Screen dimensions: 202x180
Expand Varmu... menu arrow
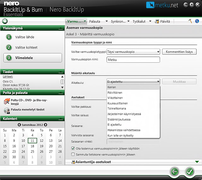[85, 21]
